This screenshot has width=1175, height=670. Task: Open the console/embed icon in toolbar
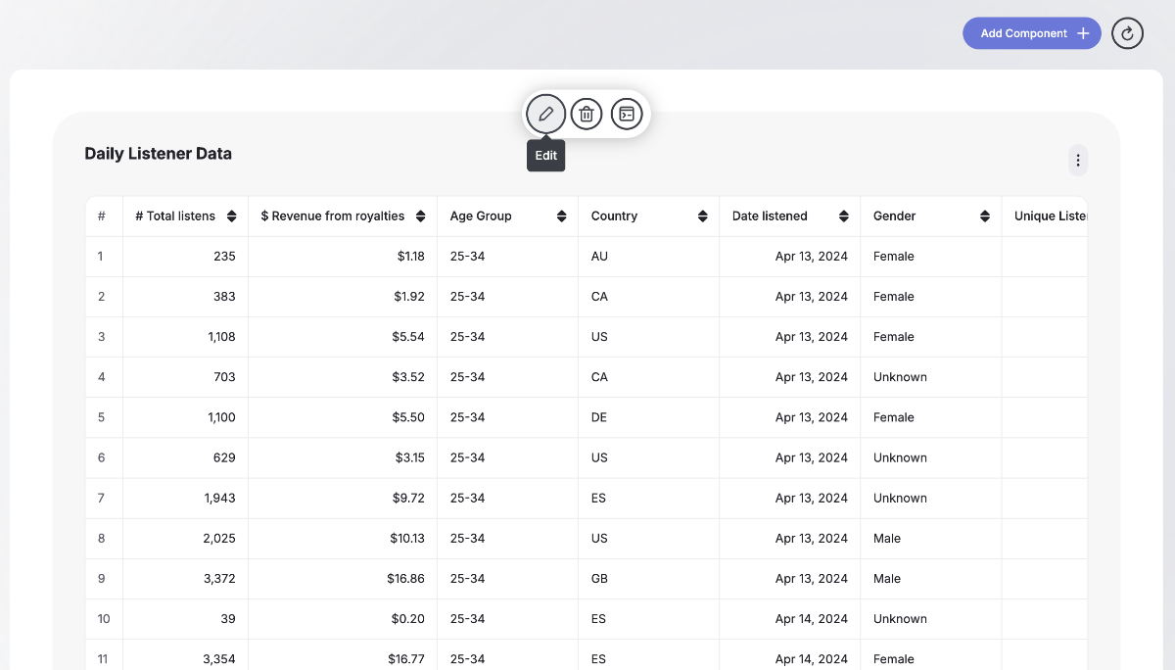click(627, 115)
